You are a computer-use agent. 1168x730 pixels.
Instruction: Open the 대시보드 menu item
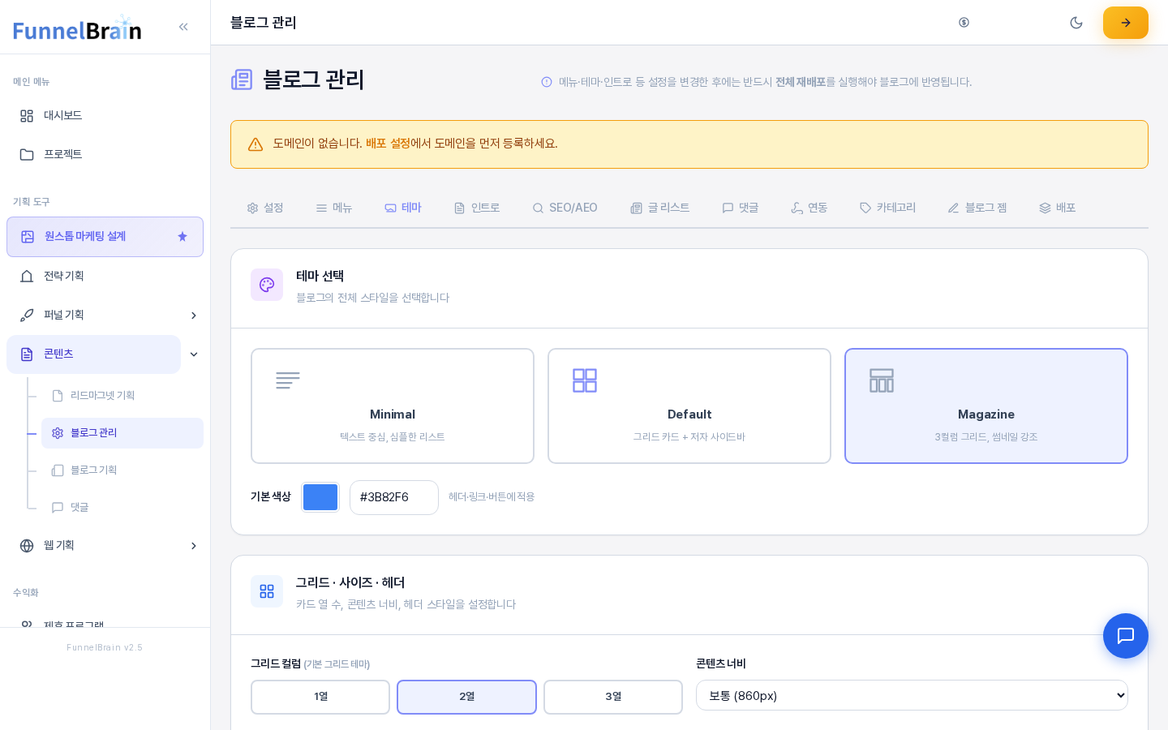click(105, 116)
